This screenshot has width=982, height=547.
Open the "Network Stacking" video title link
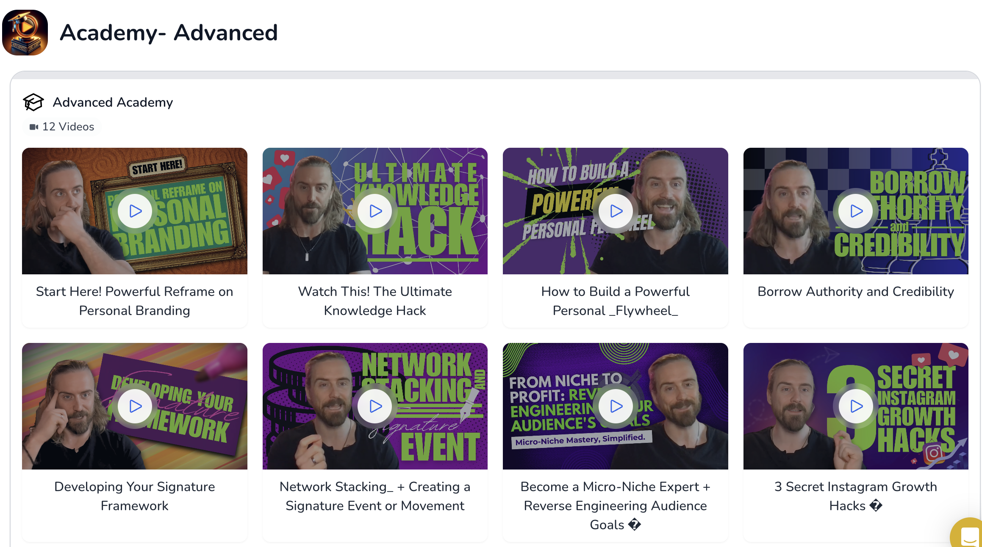tap(375, 496)
